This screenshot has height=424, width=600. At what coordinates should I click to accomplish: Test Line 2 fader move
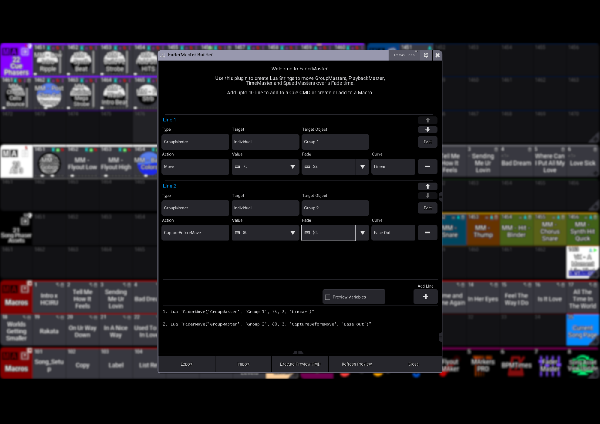(427, 208)
